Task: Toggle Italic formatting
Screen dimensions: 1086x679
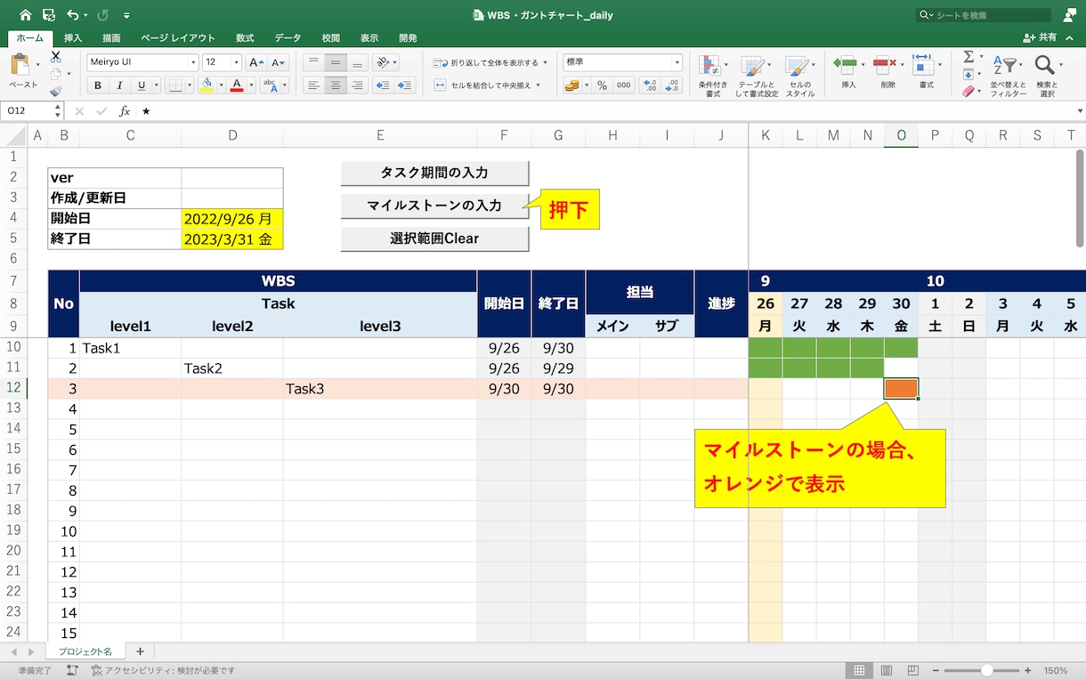Action: (119, 85)
